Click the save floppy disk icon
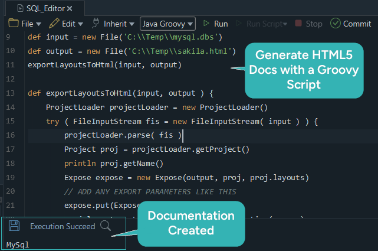This screenshot has width=378, height=251. (x=14, y=226)
